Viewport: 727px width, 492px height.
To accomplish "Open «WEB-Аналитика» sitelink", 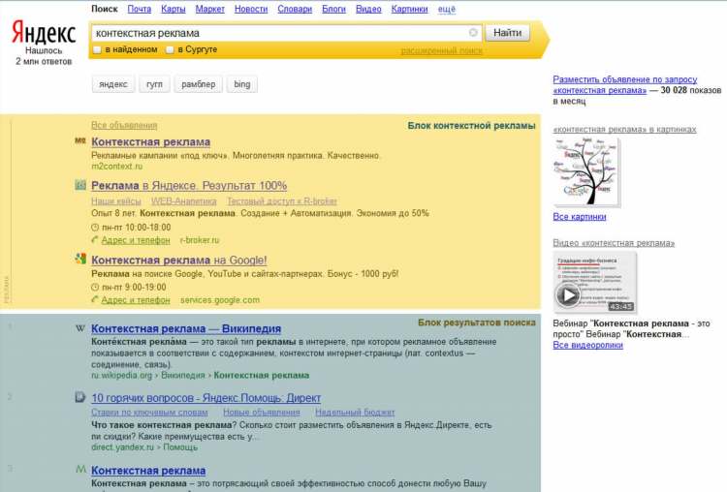I will 183,201.
